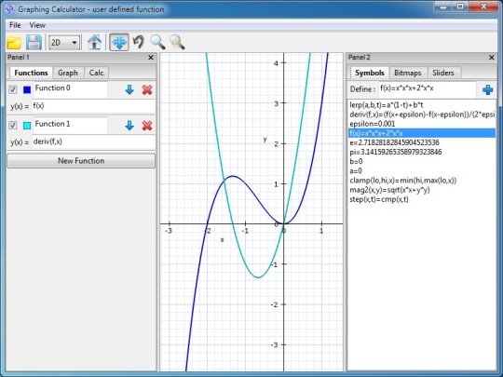Select the pi=3.14159... constant row
This screenshot has height=377, width=503.
(422, 152)
